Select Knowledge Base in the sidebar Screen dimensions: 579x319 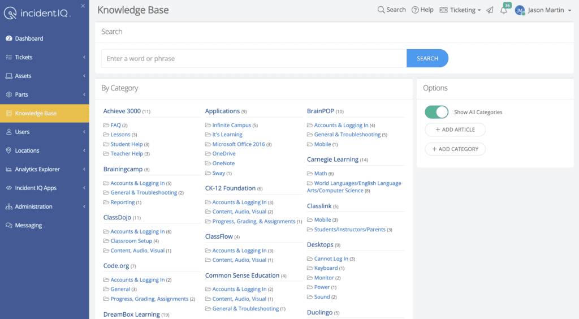45,113
